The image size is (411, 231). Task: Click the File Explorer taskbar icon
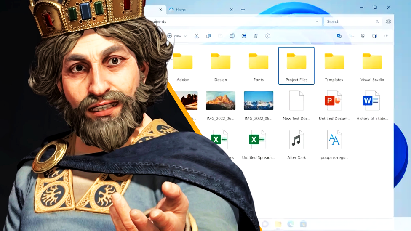(x=278, y=224)
